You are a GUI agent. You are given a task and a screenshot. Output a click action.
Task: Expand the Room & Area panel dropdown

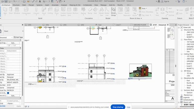click(x=141, y=18)
